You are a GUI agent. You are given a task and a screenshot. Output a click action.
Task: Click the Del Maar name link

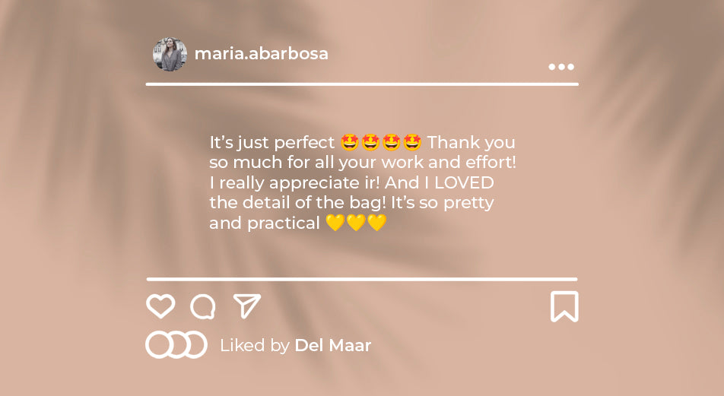pos(332,345)
